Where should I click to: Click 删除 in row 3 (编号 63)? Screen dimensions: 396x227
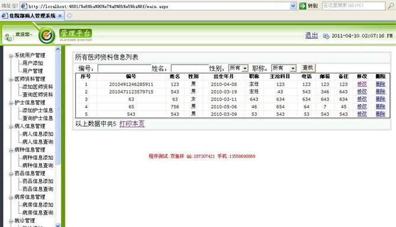[381, 99]
